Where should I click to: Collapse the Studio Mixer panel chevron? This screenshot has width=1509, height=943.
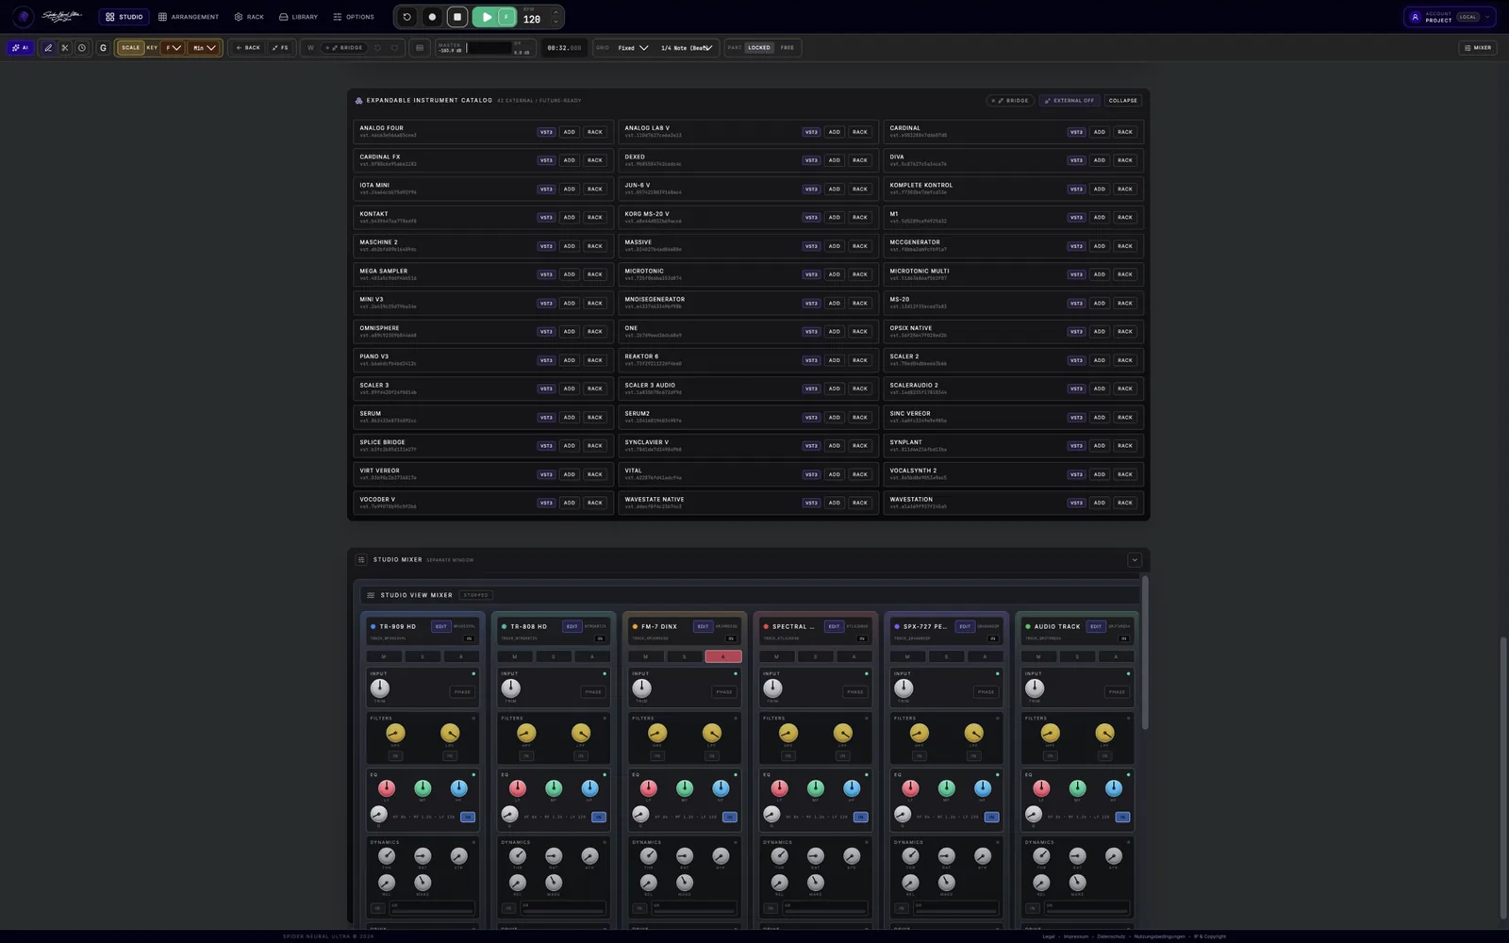[x=1135, y=559]
